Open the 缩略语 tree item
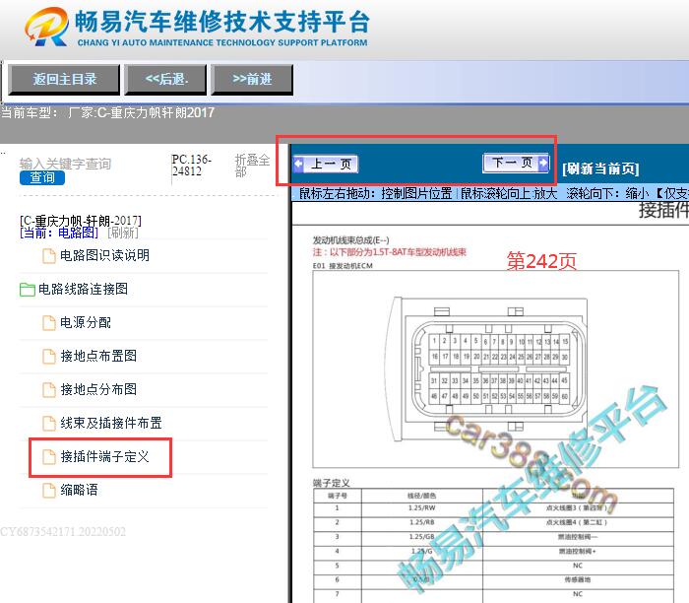The width and height of the screenshot is (689, 603). click(x=79, y=490)
